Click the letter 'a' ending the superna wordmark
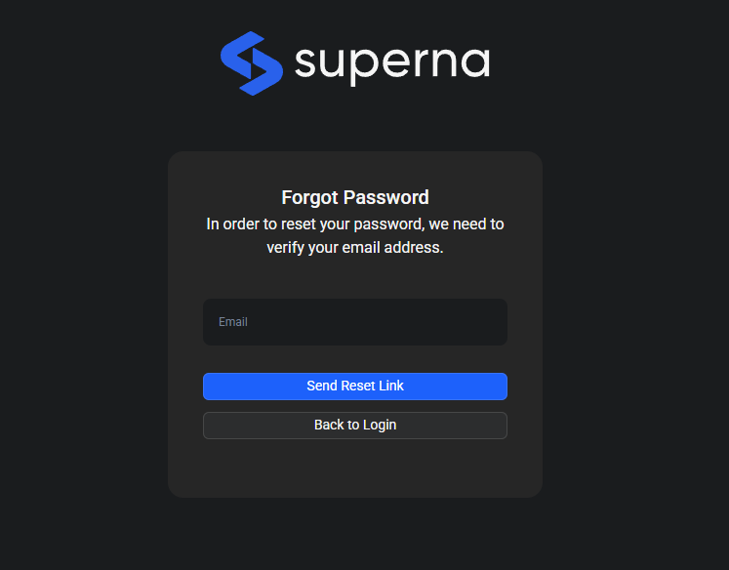 click(474, 63)
